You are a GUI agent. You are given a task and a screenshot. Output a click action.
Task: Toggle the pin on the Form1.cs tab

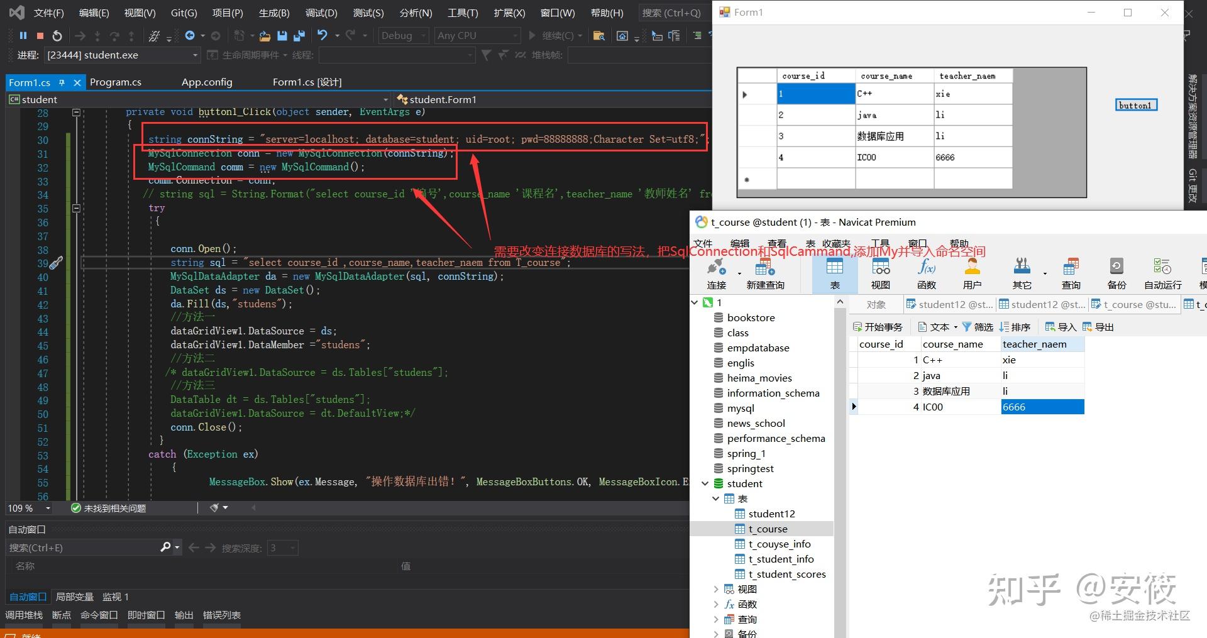62,82
